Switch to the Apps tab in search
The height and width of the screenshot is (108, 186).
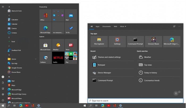pos(98,26)
